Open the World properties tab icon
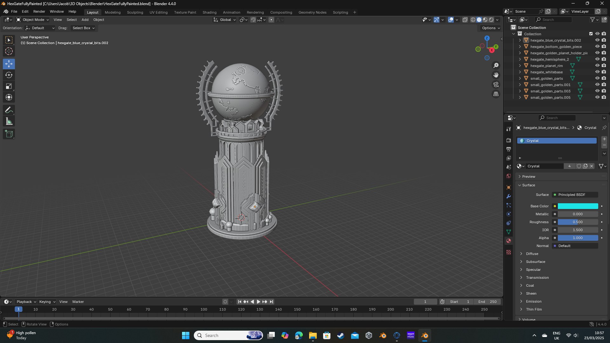 [509, 176]
